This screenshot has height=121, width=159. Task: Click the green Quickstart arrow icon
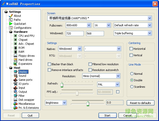point(11,24)
